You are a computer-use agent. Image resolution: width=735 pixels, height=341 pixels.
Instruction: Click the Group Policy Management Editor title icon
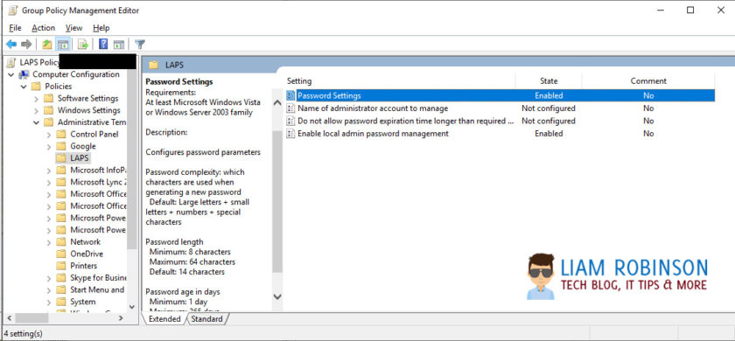tap(12, 10)
